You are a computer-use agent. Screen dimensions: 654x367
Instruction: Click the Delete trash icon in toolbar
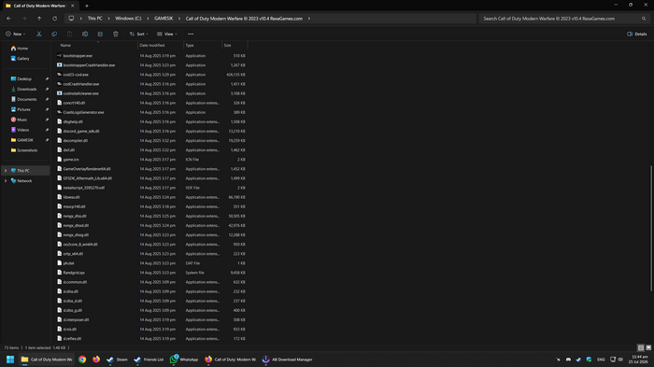click(116, 34)
